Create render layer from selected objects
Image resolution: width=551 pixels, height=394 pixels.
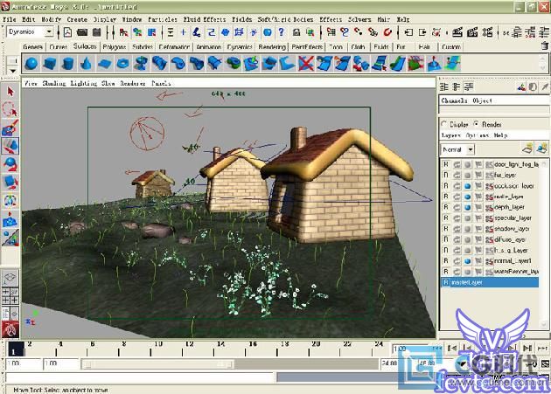click(542, 149)
